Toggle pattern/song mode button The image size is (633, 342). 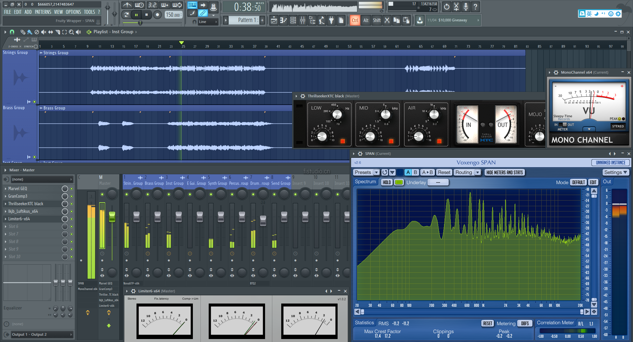[127, 14]
